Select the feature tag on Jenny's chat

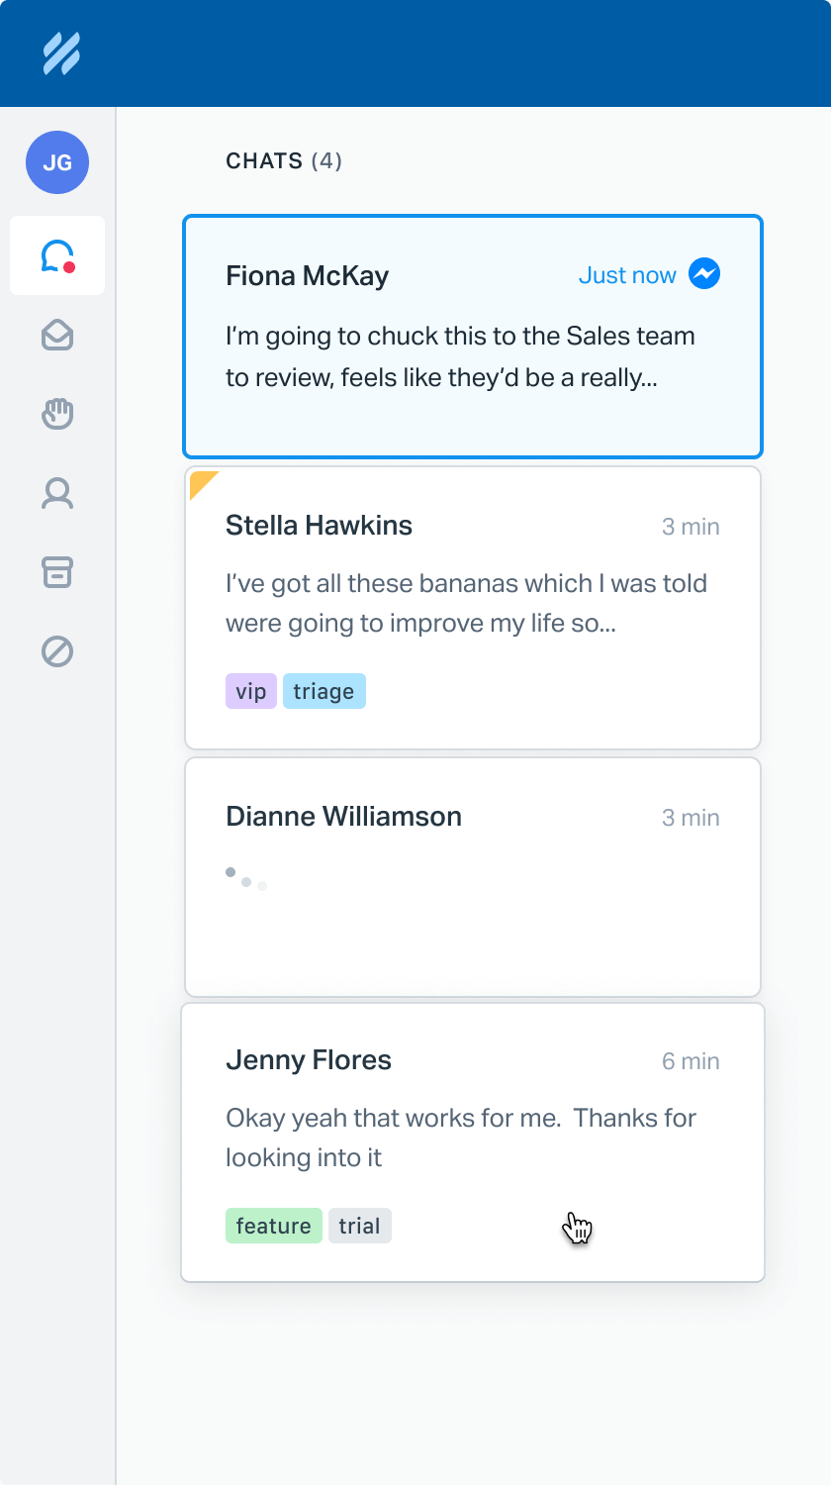[x=273, y=1226]
